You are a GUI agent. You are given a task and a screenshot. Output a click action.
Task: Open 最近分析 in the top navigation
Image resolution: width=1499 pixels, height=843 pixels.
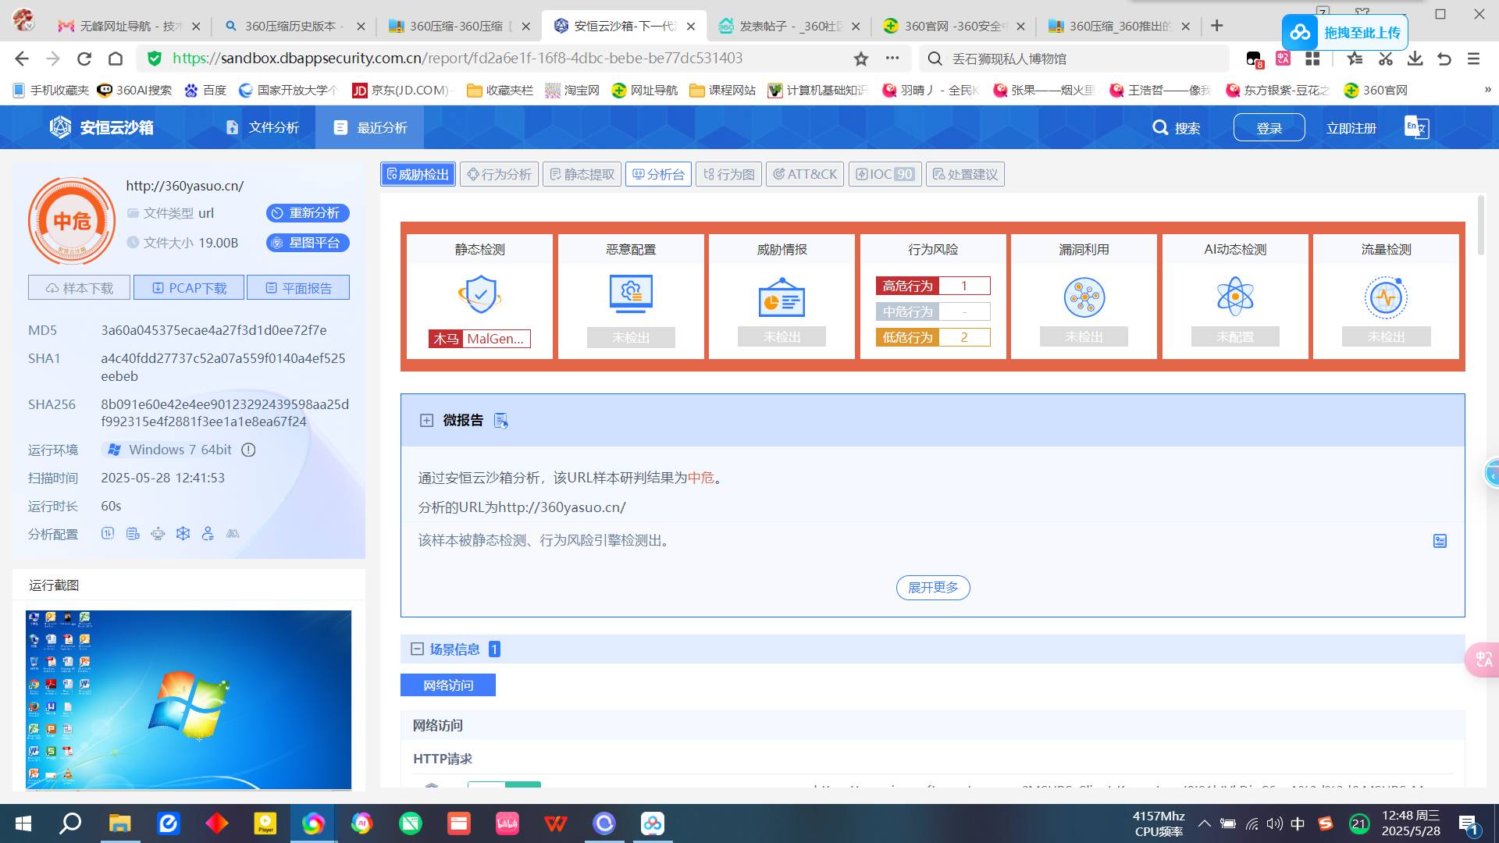tap(371, 127)
